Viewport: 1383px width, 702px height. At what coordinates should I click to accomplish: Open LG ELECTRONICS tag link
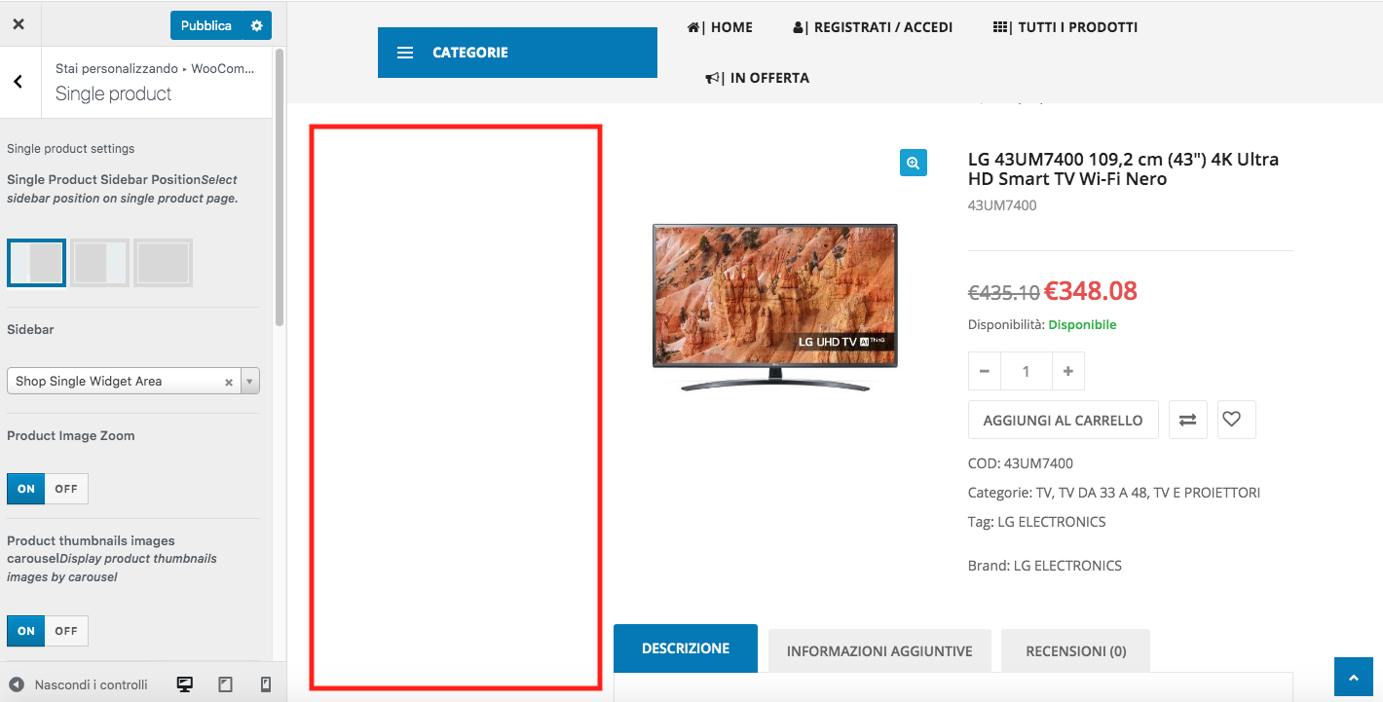pyautogui.click(x=1052, y=522)
